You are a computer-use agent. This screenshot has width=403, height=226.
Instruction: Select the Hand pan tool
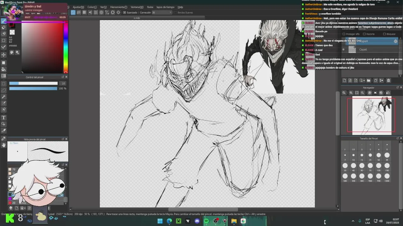click(x=4, y=145)
